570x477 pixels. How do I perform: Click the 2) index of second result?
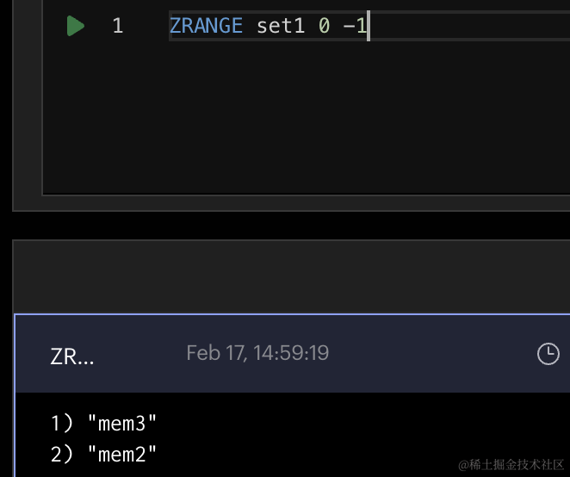(x=62, y=454)
